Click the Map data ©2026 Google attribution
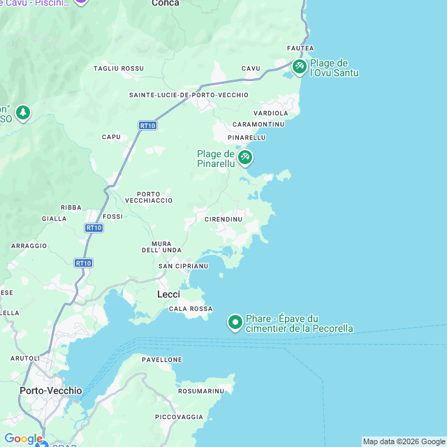This screenshot has height=447, width=447. (x=404, y=441)
